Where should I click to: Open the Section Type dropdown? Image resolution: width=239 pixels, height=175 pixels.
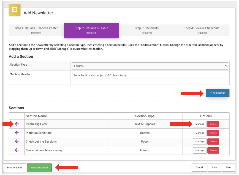click(150, 66)
